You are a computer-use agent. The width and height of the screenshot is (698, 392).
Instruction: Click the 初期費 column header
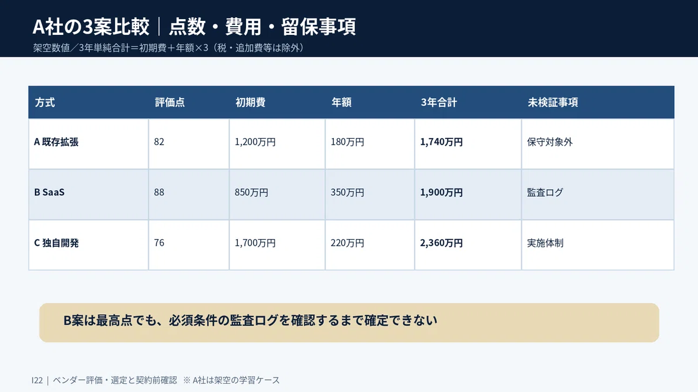(277, 102)
